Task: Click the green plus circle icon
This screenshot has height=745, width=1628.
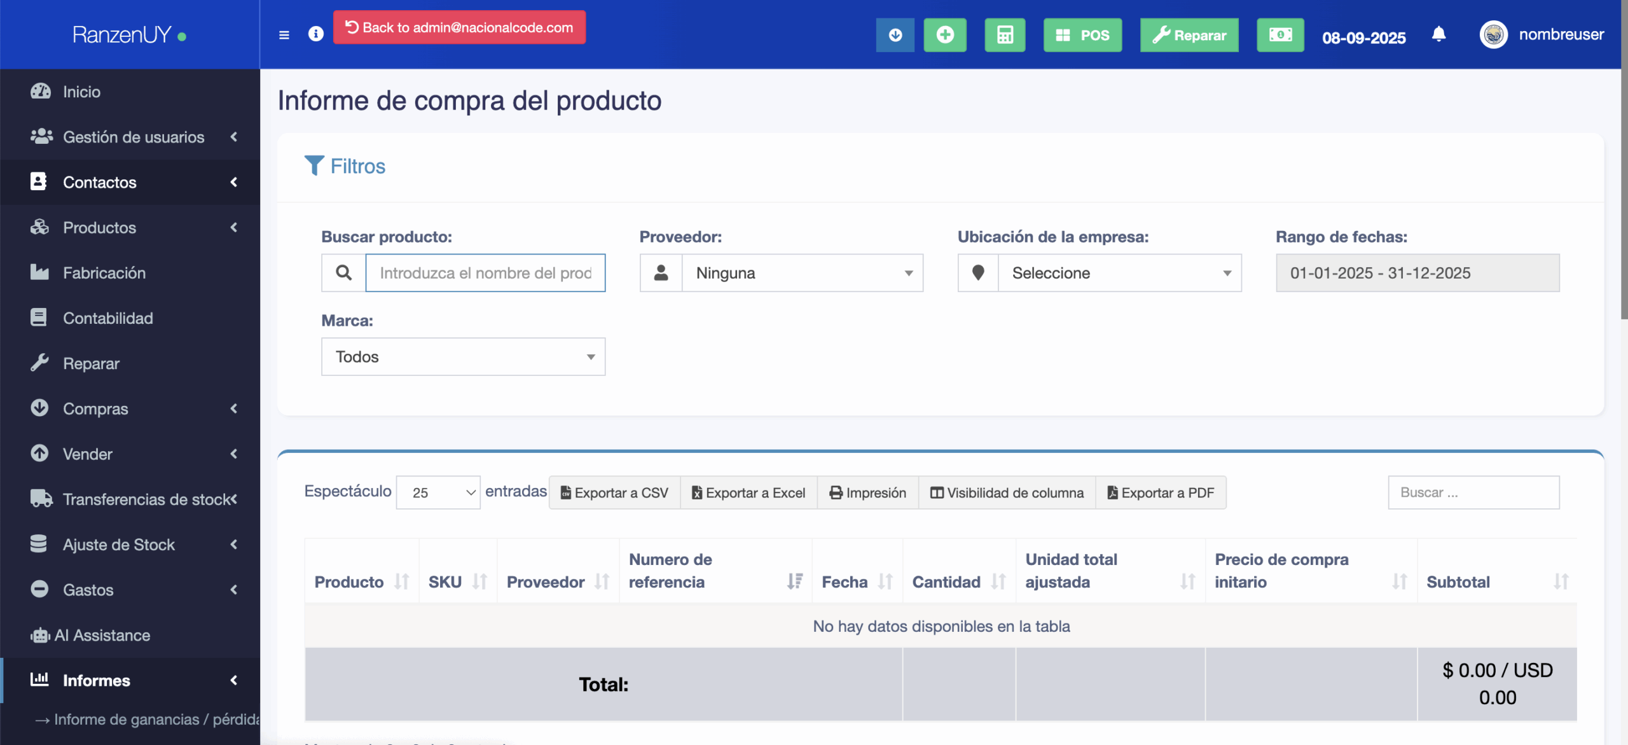Action: point(945,35)
